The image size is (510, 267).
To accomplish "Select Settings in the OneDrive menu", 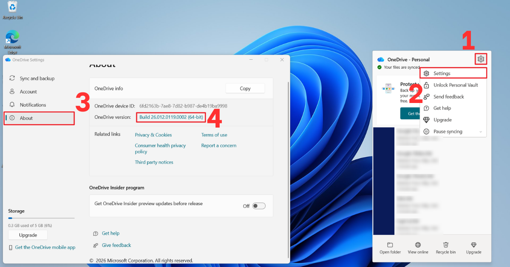I will (x=453, y=73).
